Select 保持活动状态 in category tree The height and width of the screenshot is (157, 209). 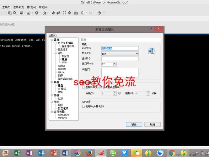pos(65,79)
